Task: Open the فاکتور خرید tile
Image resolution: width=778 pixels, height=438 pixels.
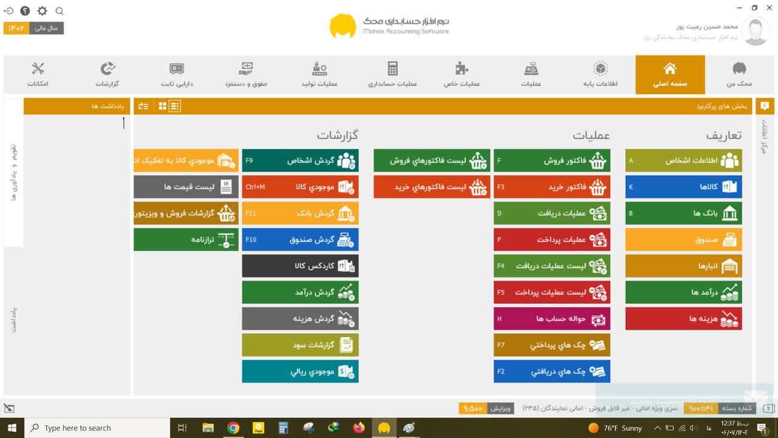Action: point(552,187)
